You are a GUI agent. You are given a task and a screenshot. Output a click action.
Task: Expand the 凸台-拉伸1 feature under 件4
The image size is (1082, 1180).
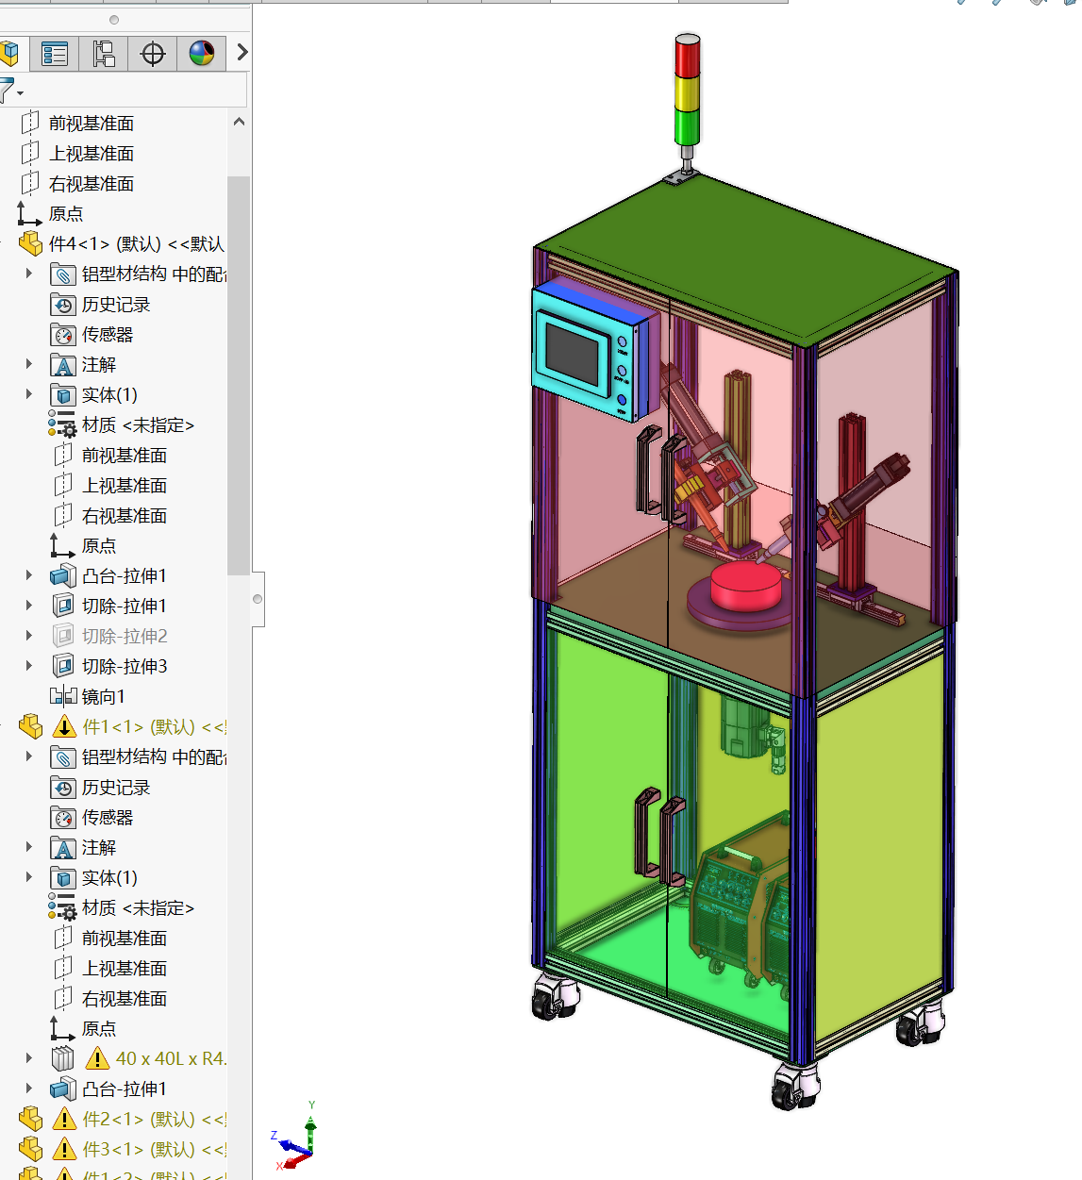tap(28, 575)
